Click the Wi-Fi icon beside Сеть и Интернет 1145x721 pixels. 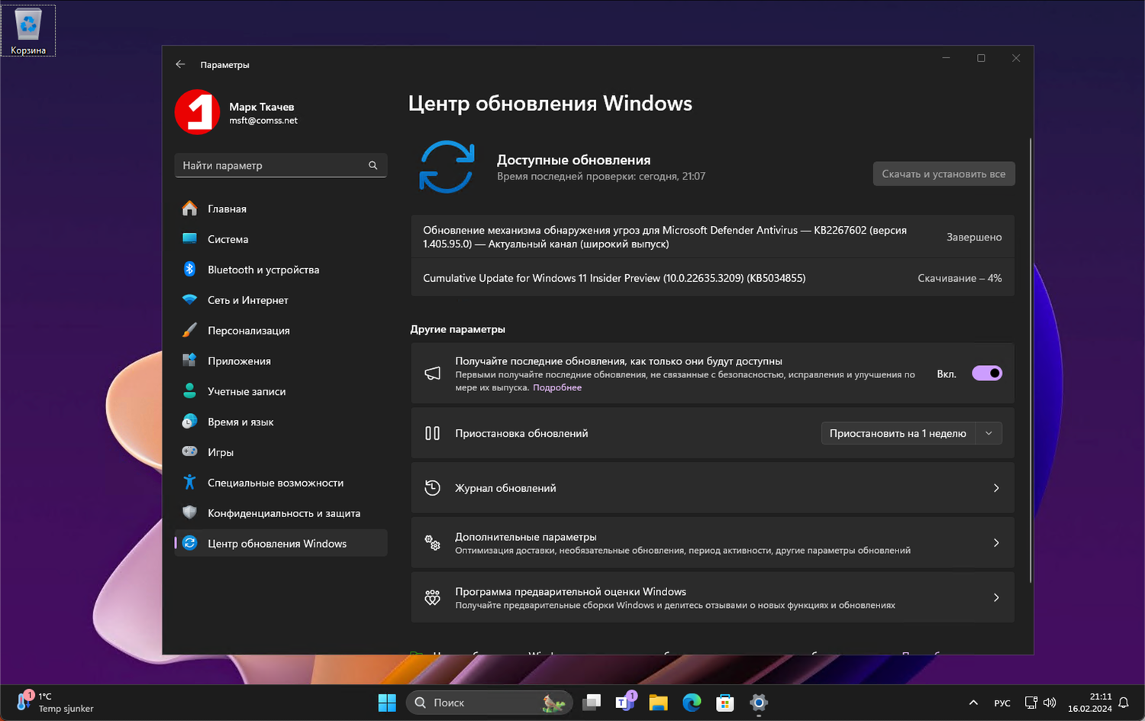(x=189, y=300)
